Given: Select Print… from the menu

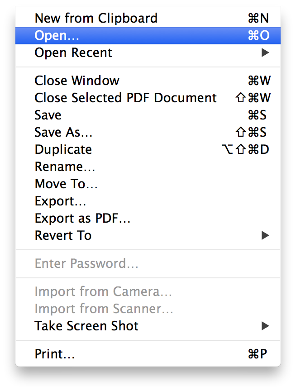Looking at the screenshot, I should click(x=54, y=354).
